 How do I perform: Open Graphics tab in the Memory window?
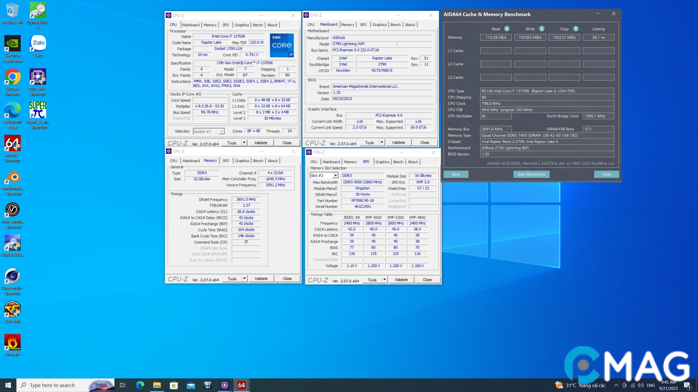pos(242,161)
